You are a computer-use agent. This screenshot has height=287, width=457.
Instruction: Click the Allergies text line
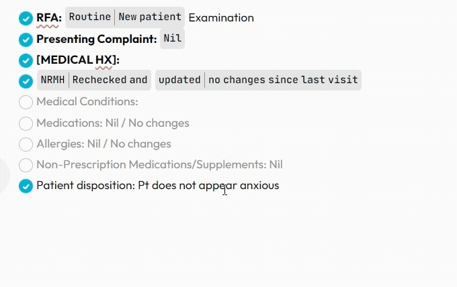[103, 144]
